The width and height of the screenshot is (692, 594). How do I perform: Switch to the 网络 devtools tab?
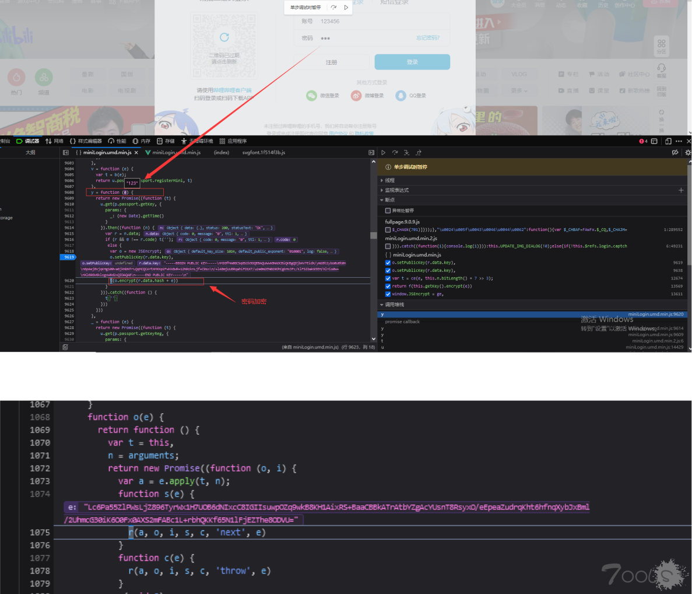(55, 141)
